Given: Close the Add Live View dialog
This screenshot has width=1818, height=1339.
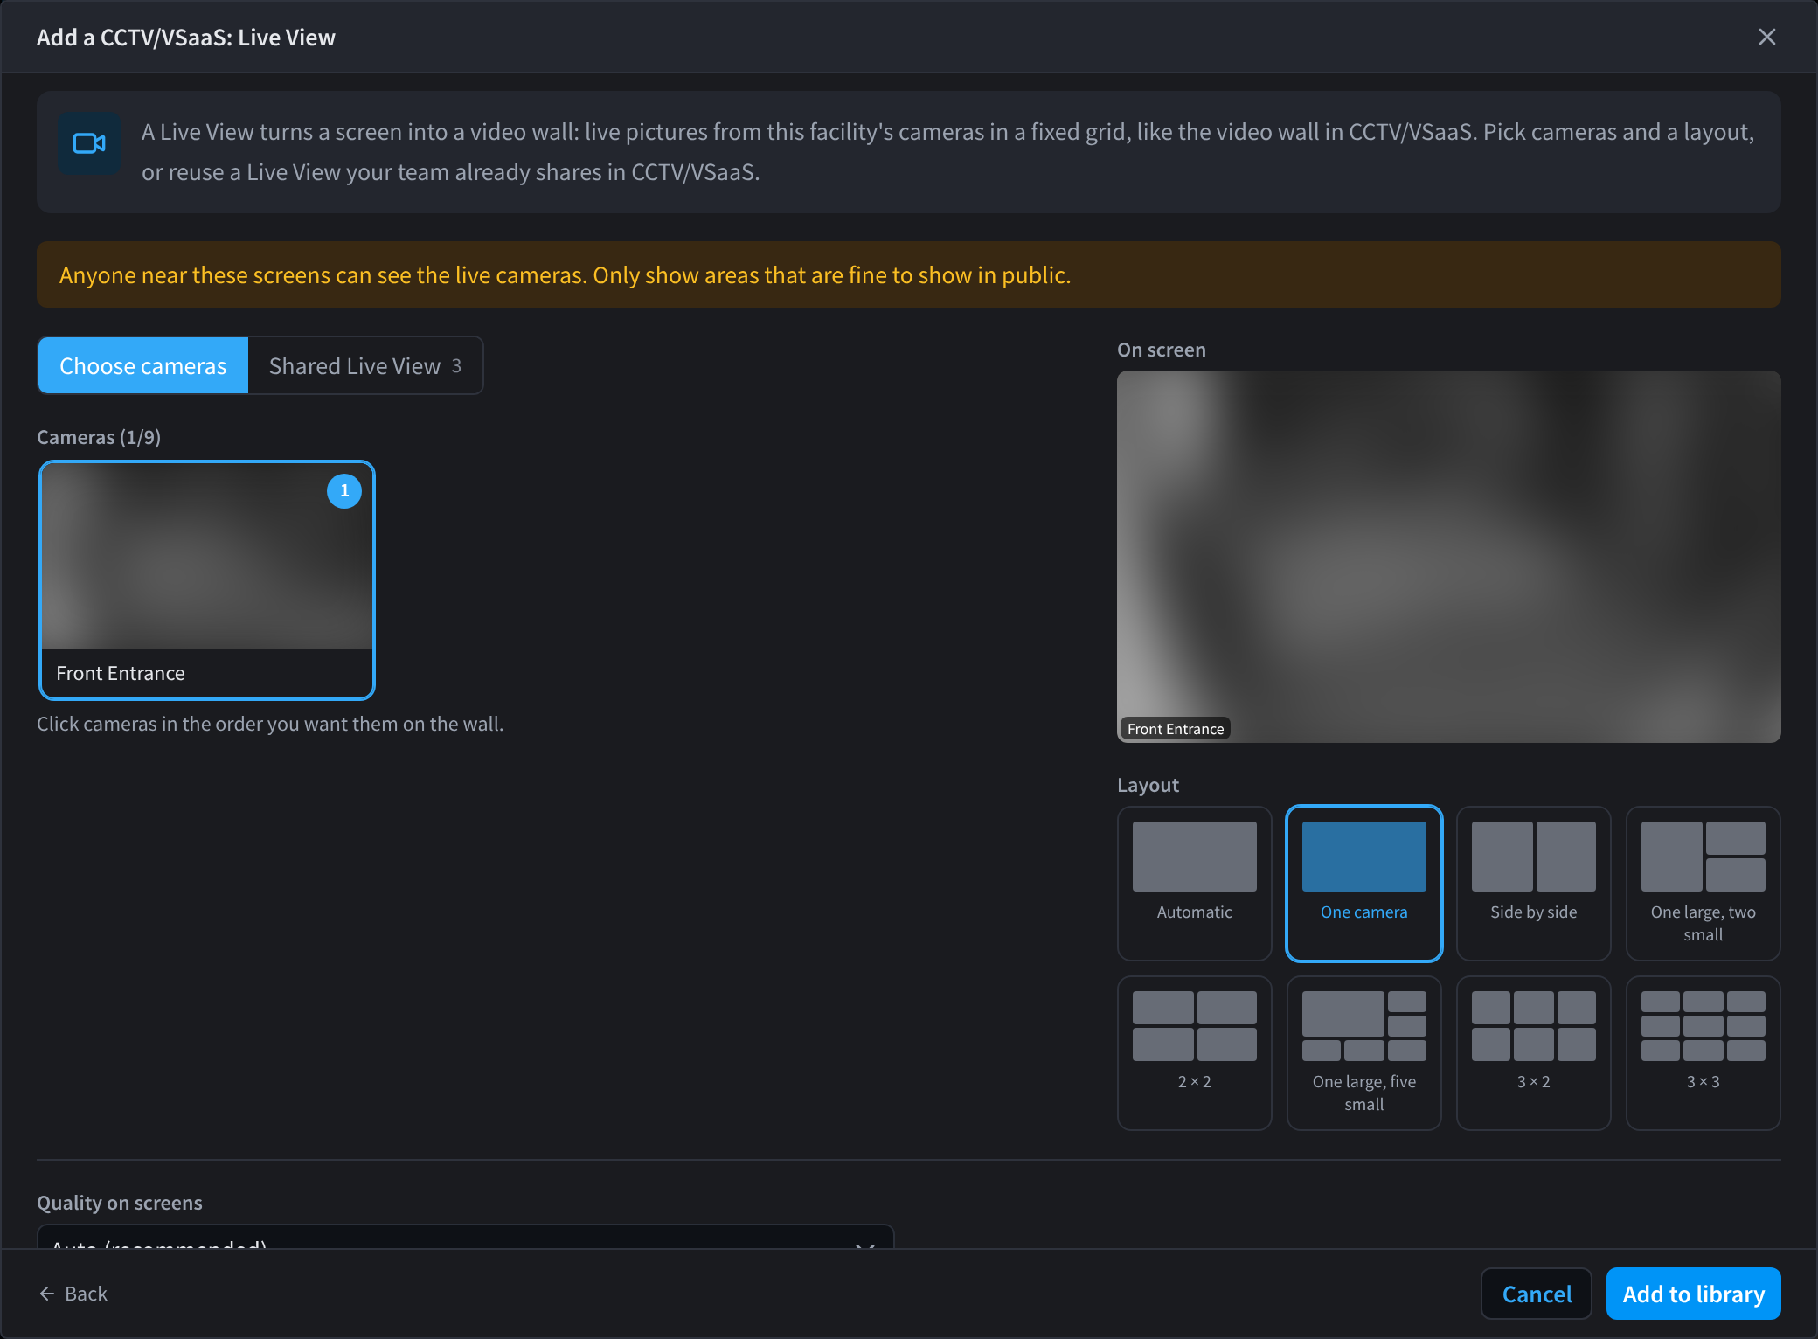Looking at the screenshot, I should [x=1766, y=37].
